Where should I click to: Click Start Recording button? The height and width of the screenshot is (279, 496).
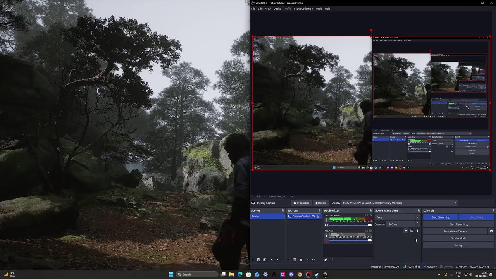pos(459,224)
